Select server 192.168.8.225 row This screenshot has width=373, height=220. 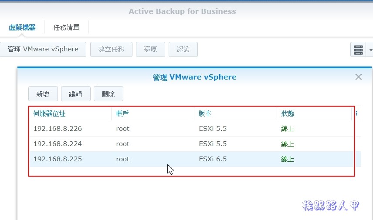[195, 159]
